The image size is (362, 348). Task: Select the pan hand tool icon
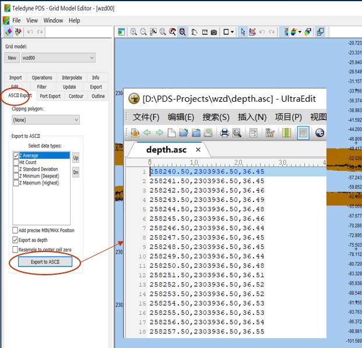pos(194,32)
